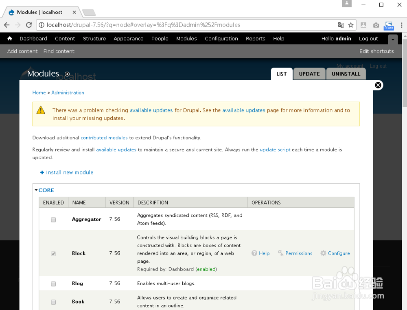Bookmark this page with the star icon

(351, 25)
